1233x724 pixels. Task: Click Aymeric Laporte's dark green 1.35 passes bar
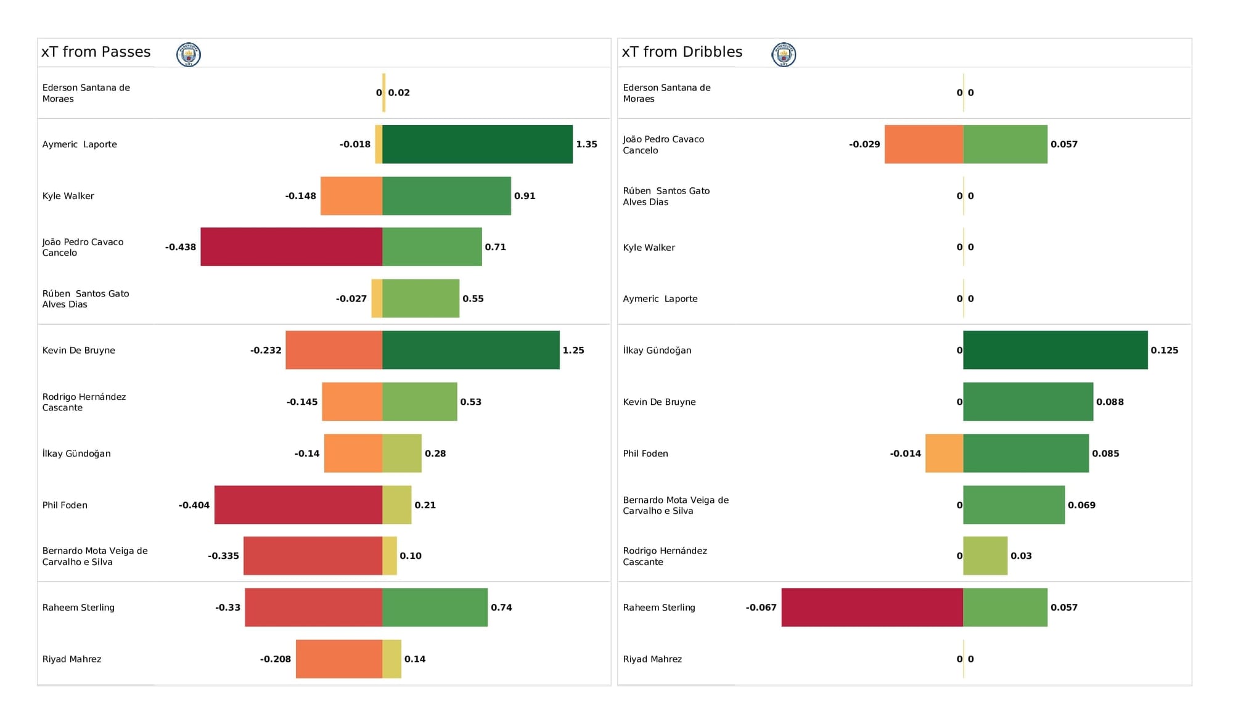tap(477, 144)
